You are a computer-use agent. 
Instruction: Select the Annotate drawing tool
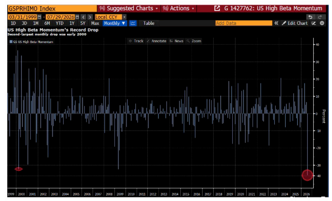[x=156, y=41]
